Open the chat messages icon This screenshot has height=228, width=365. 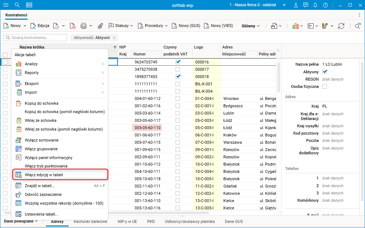(x=306, y=5)
